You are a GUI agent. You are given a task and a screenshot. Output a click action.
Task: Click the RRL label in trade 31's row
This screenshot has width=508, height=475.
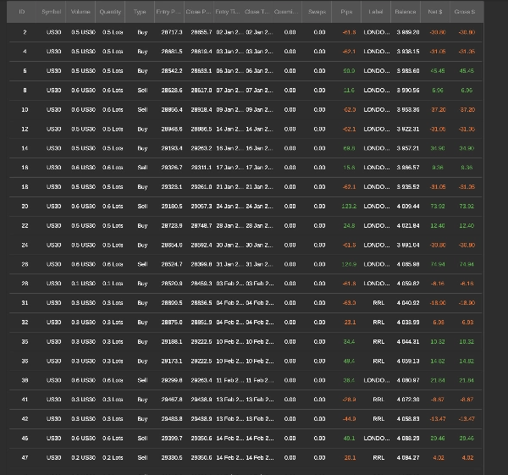tap(378, 303)
